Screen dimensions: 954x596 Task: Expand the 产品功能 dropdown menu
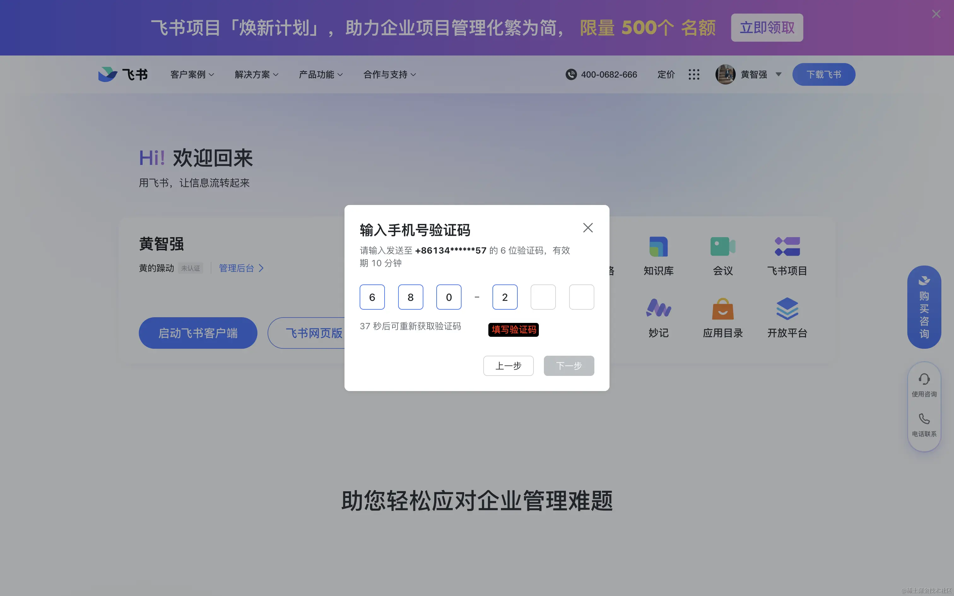321,74
